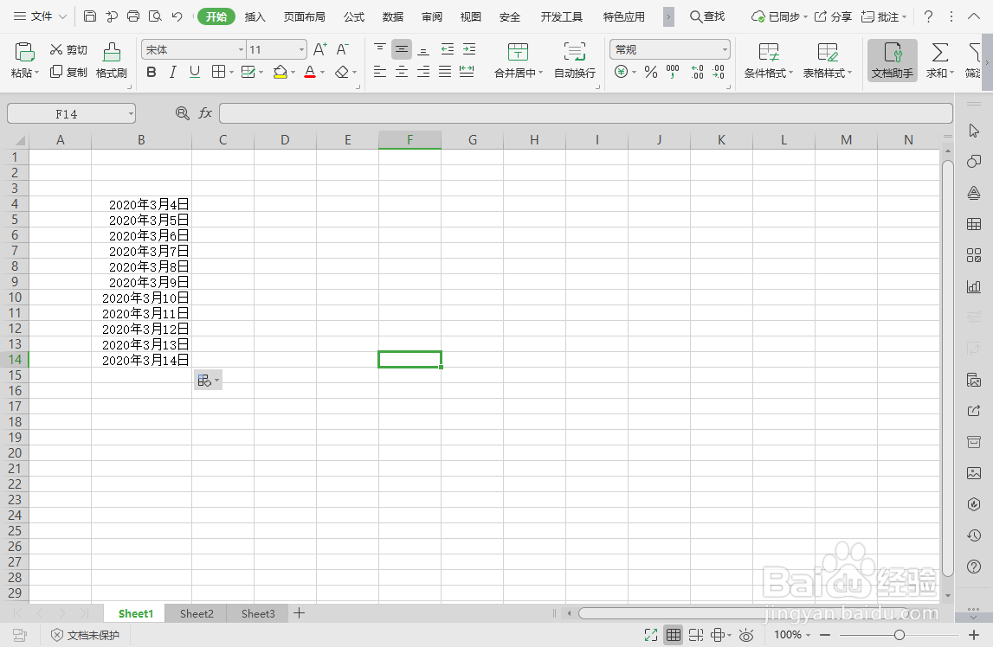Toggle top vertical alignment
The image size is (993, 647).
[x=380, y=49]
